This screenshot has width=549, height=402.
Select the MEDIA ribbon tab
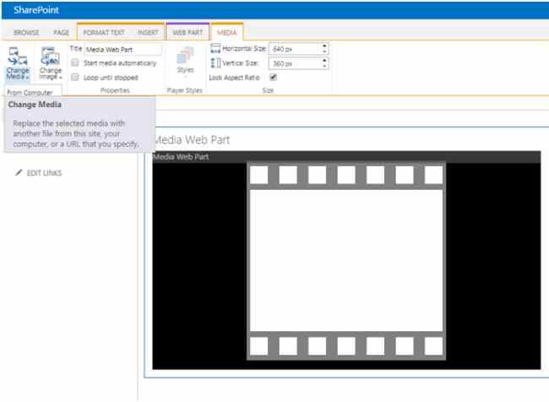pos(227,33)
